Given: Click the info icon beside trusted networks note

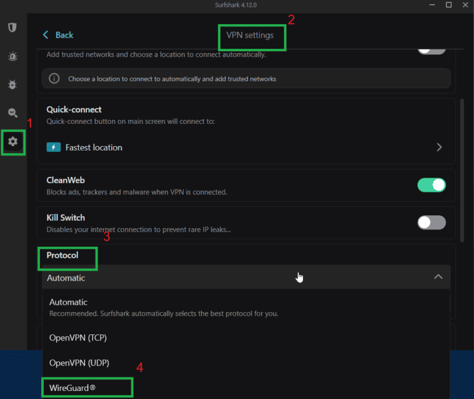Looking at the screenshot, I should (x=54, y=79).
